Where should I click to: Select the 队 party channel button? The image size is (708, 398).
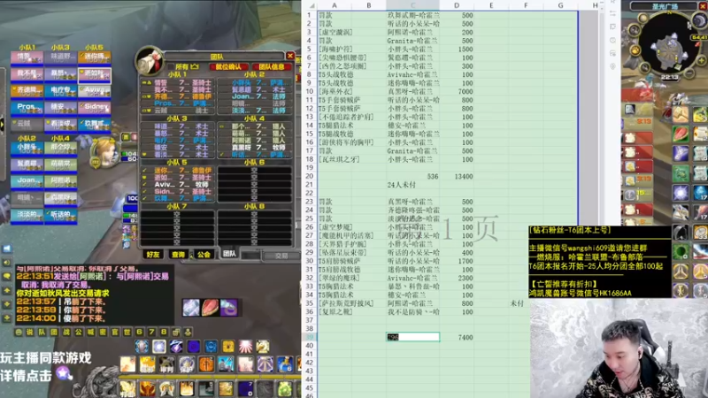pos(42,333)
